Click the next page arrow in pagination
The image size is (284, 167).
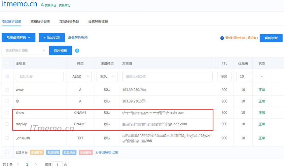[x=36, y=164]
